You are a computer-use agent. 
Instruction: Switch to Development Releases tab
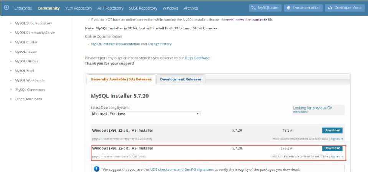[x=181, y=79]
